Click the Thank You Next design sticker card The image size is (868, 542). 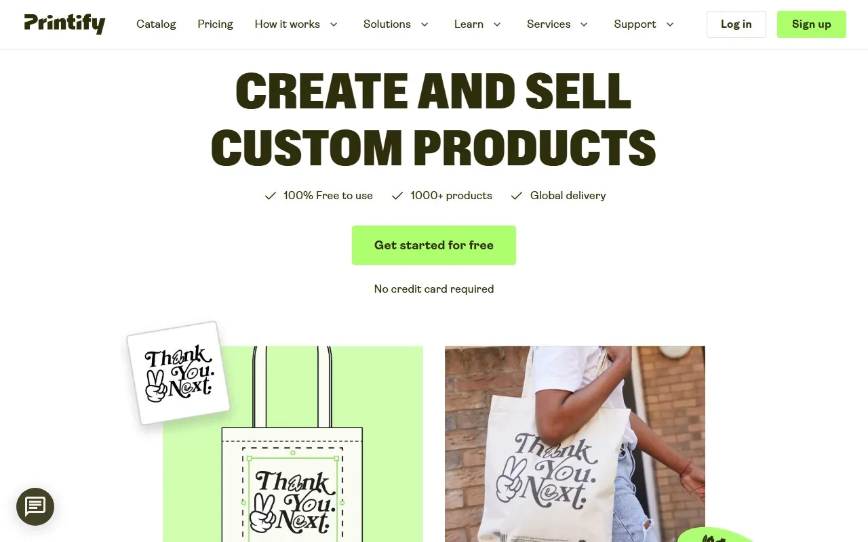(178, 373)
